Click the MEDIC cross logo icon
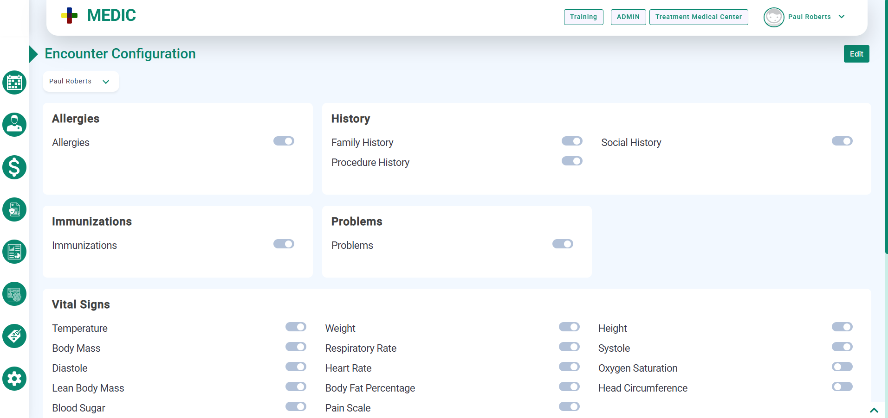 [70, 15]
